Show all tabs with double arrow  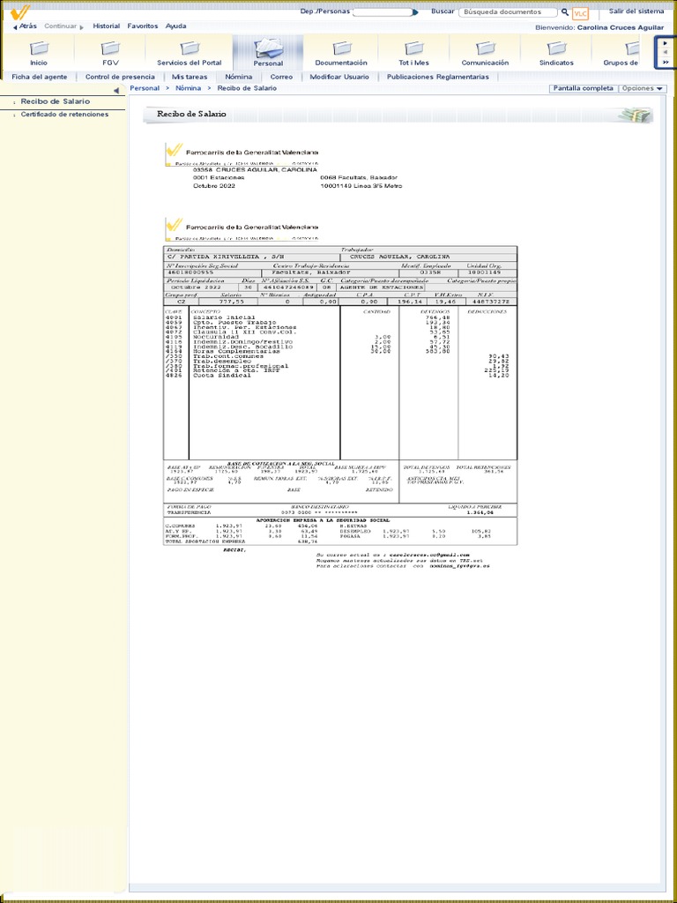(x=666, y=63)
